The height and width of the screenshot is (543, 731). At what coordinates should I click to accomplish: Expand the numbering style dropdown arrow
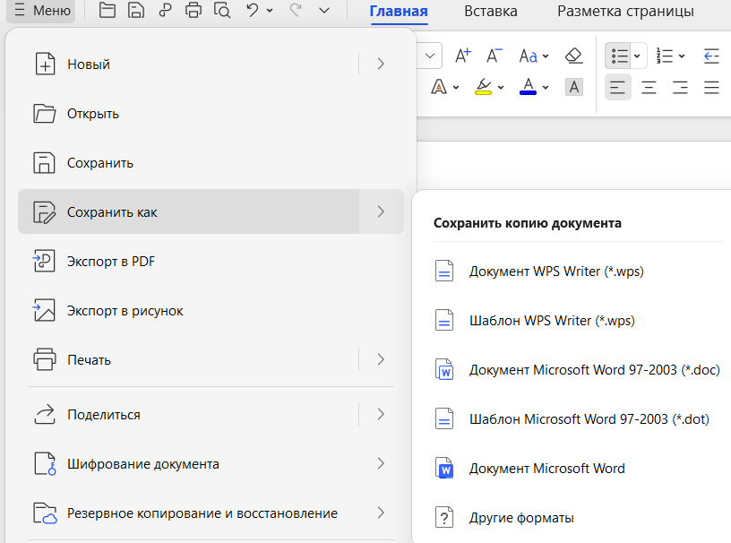682,56
